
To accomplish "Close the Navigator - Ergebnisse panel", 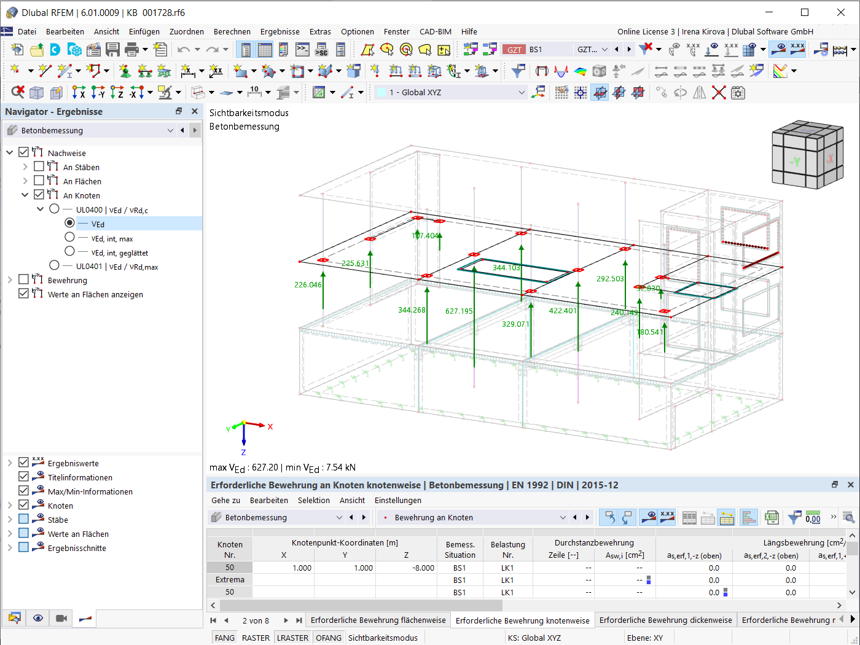I will 195,111.
